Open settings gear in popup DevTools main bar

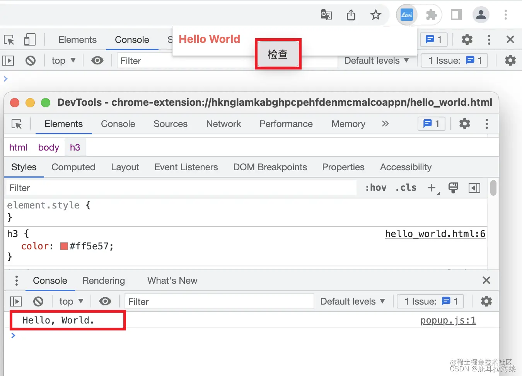click(465, 124)
